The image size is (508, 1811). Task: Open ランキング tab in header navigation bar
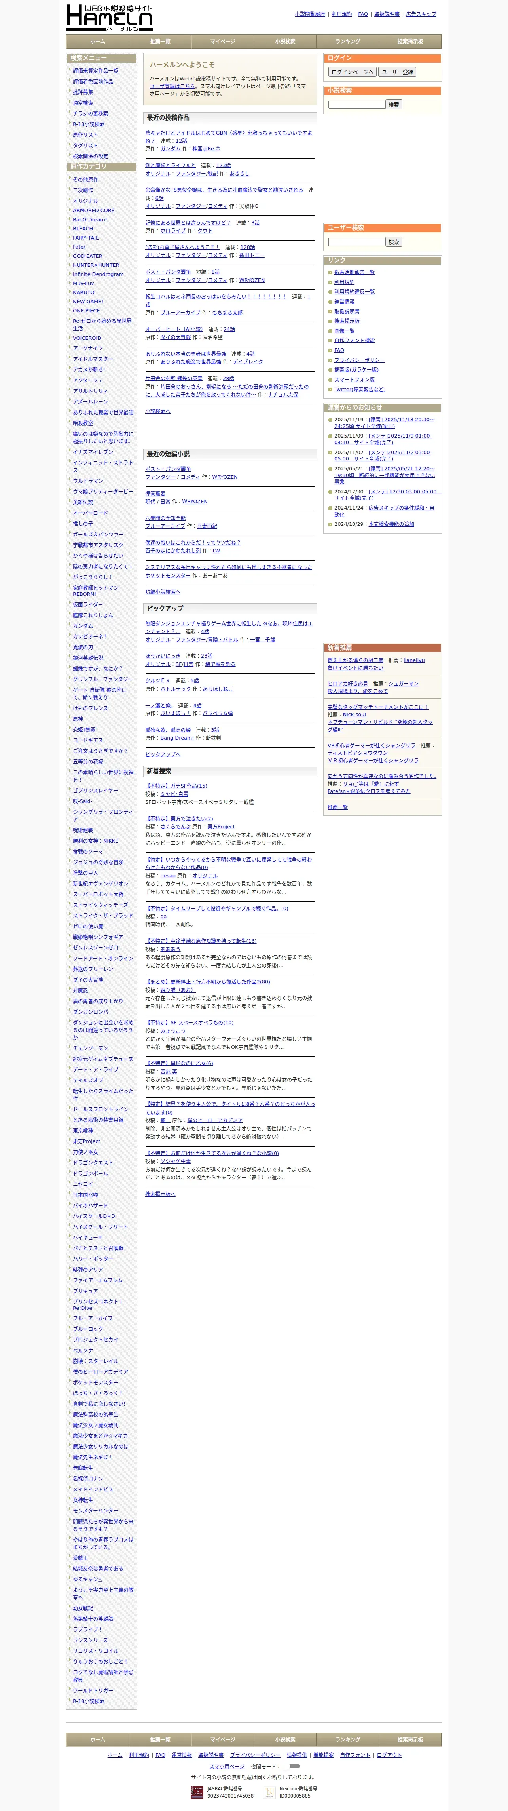tap(348, 42)
